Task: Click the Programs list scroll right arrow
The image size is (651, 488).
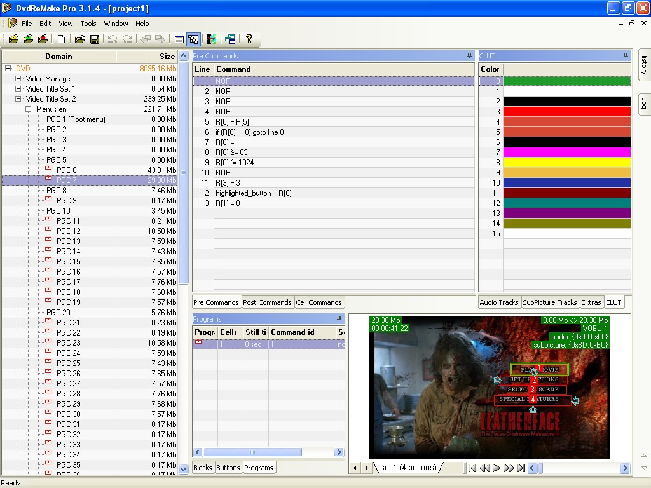Action: 339,452
